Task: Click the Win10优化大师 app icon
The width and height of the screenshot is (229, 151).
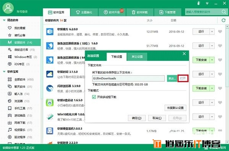Action: click(x=50, y=117)
